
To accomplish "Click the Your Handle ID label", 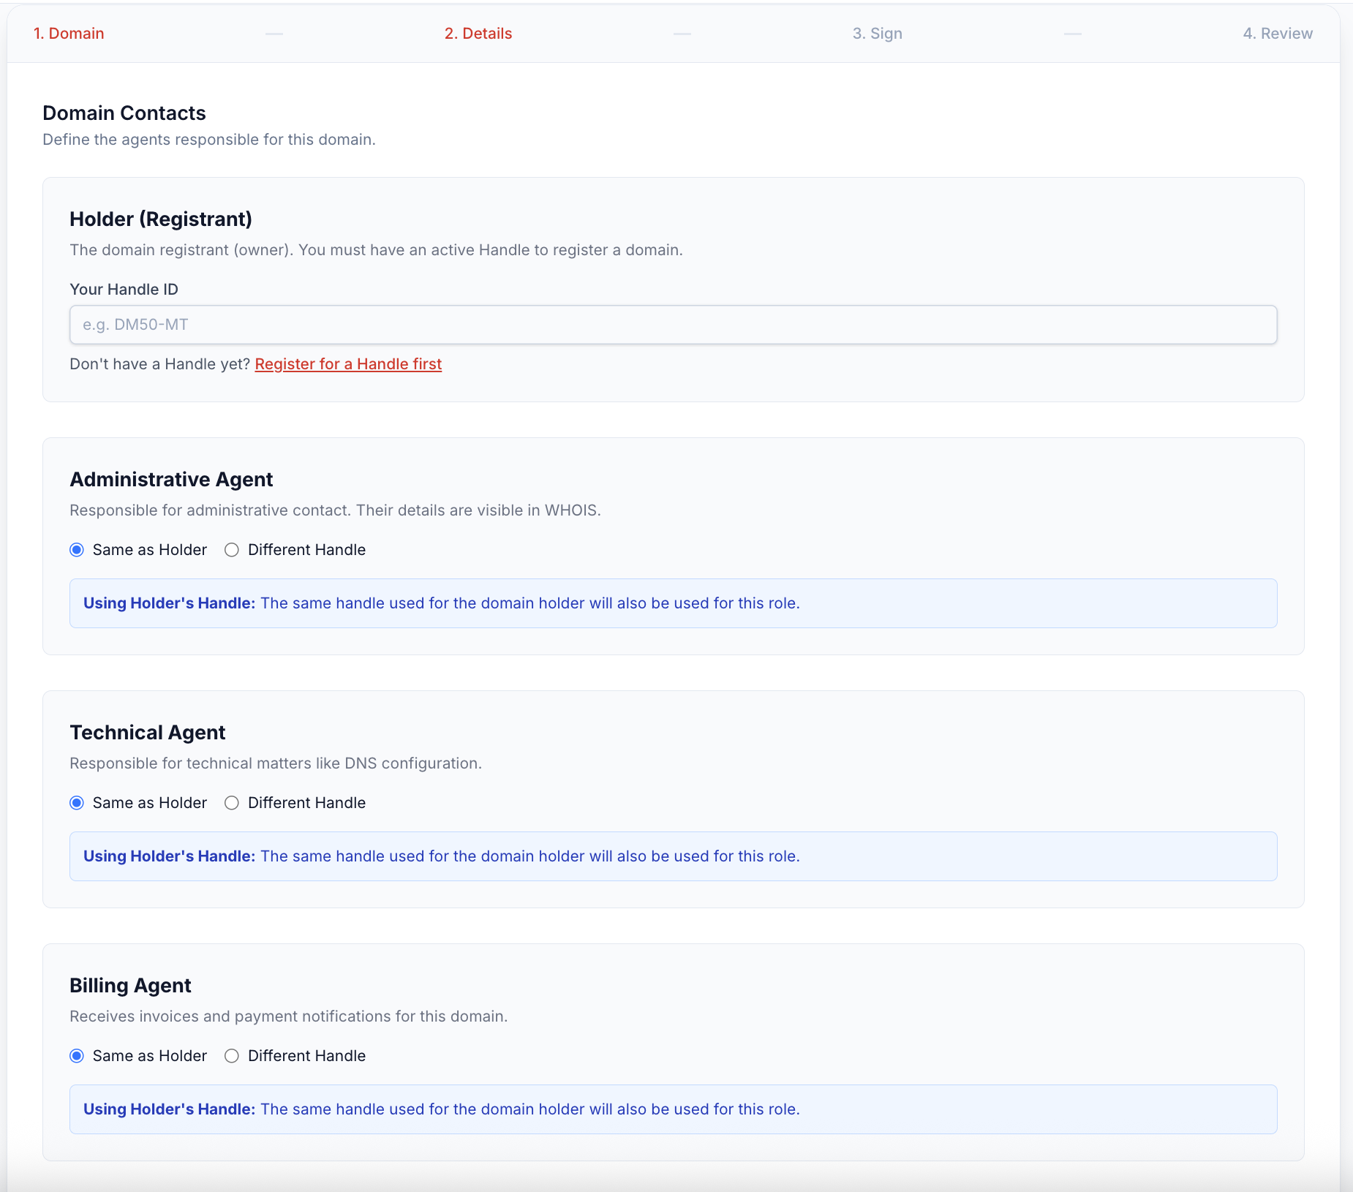I will click(x=124, y=290).
